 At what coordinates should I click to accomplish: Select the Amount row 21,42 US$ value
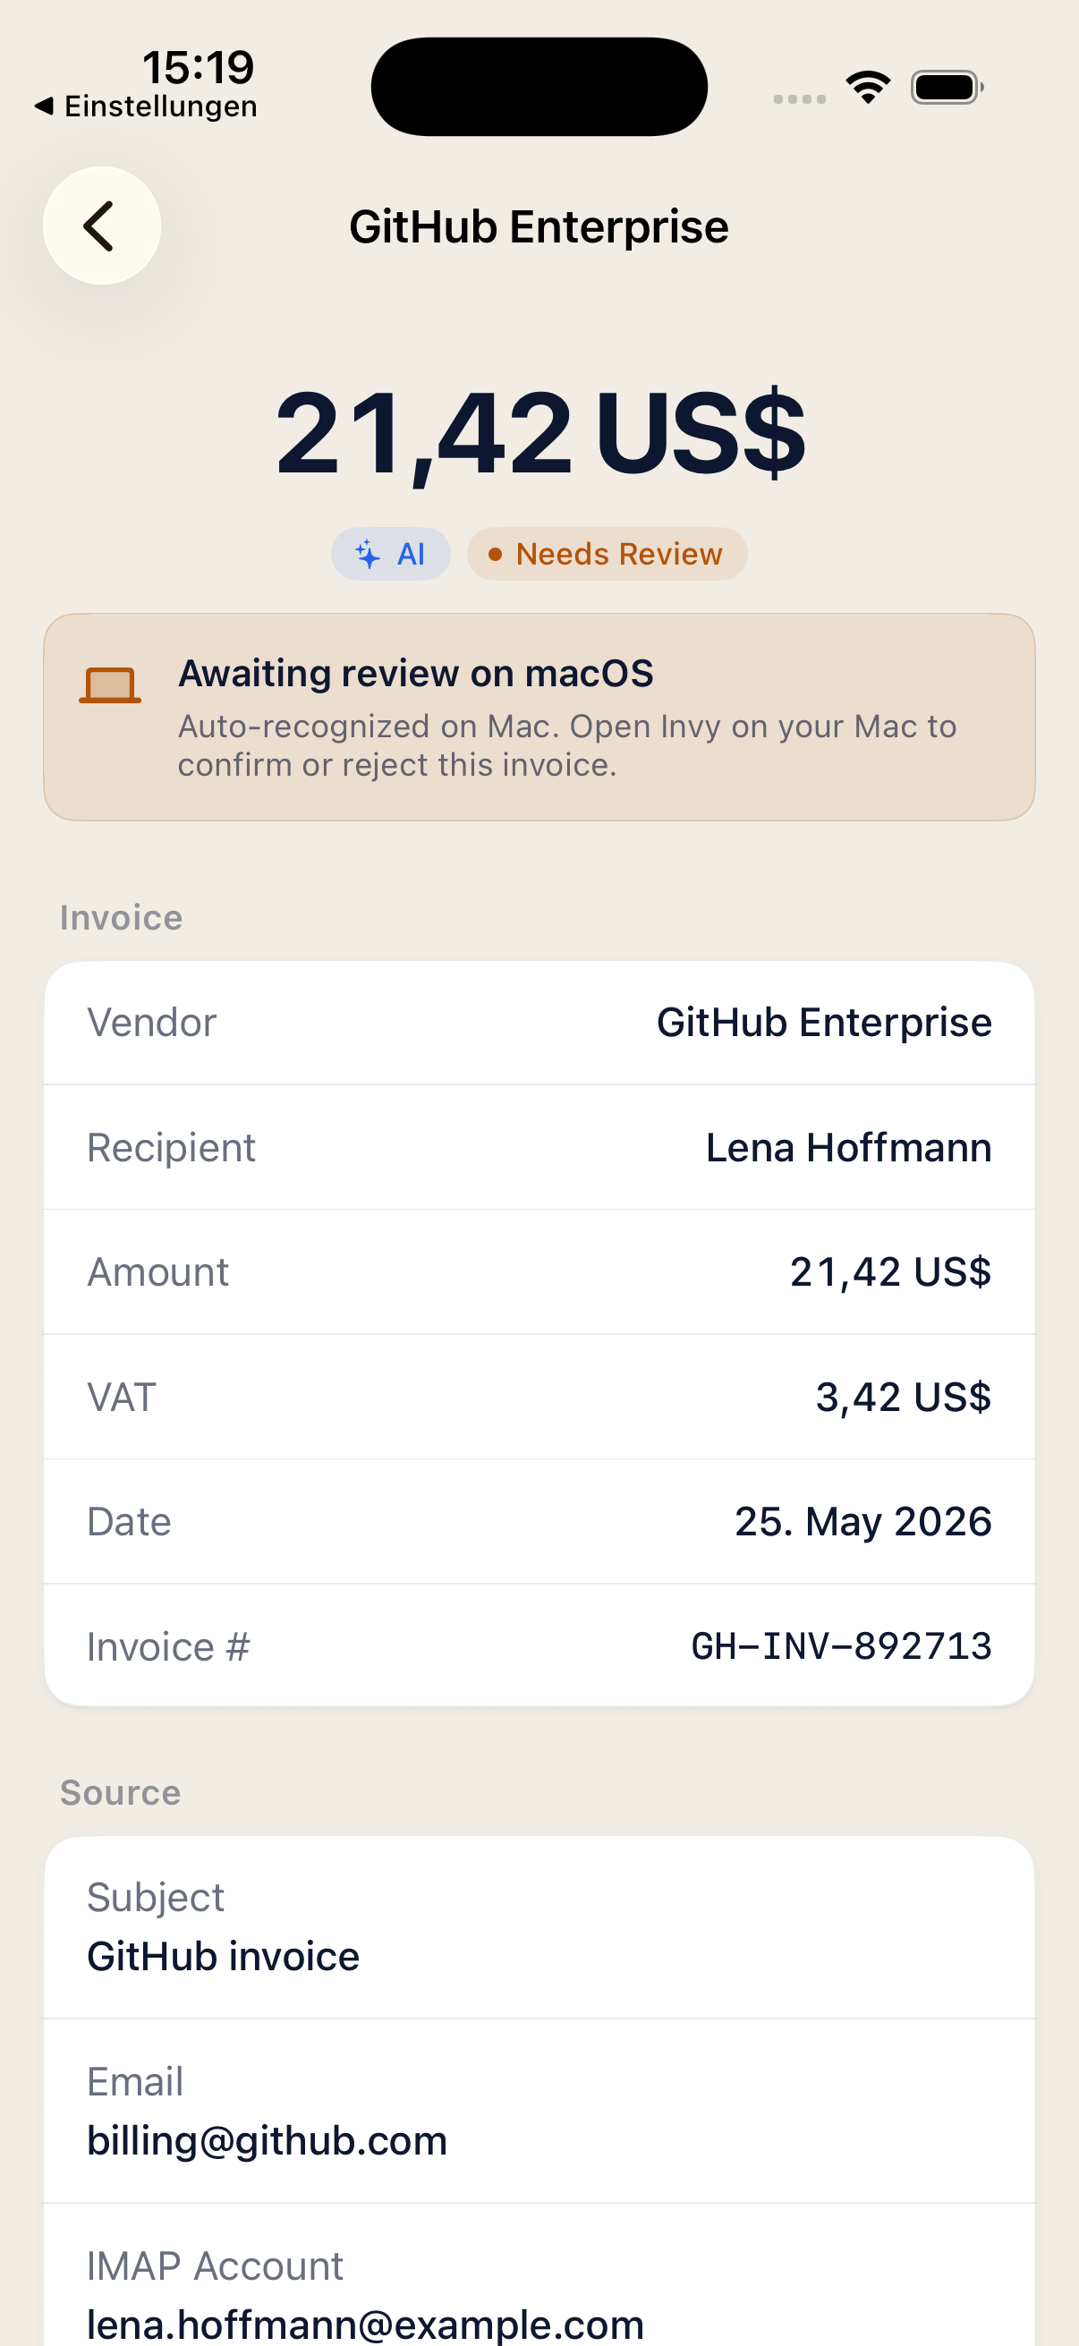(x=890, y=1272)
